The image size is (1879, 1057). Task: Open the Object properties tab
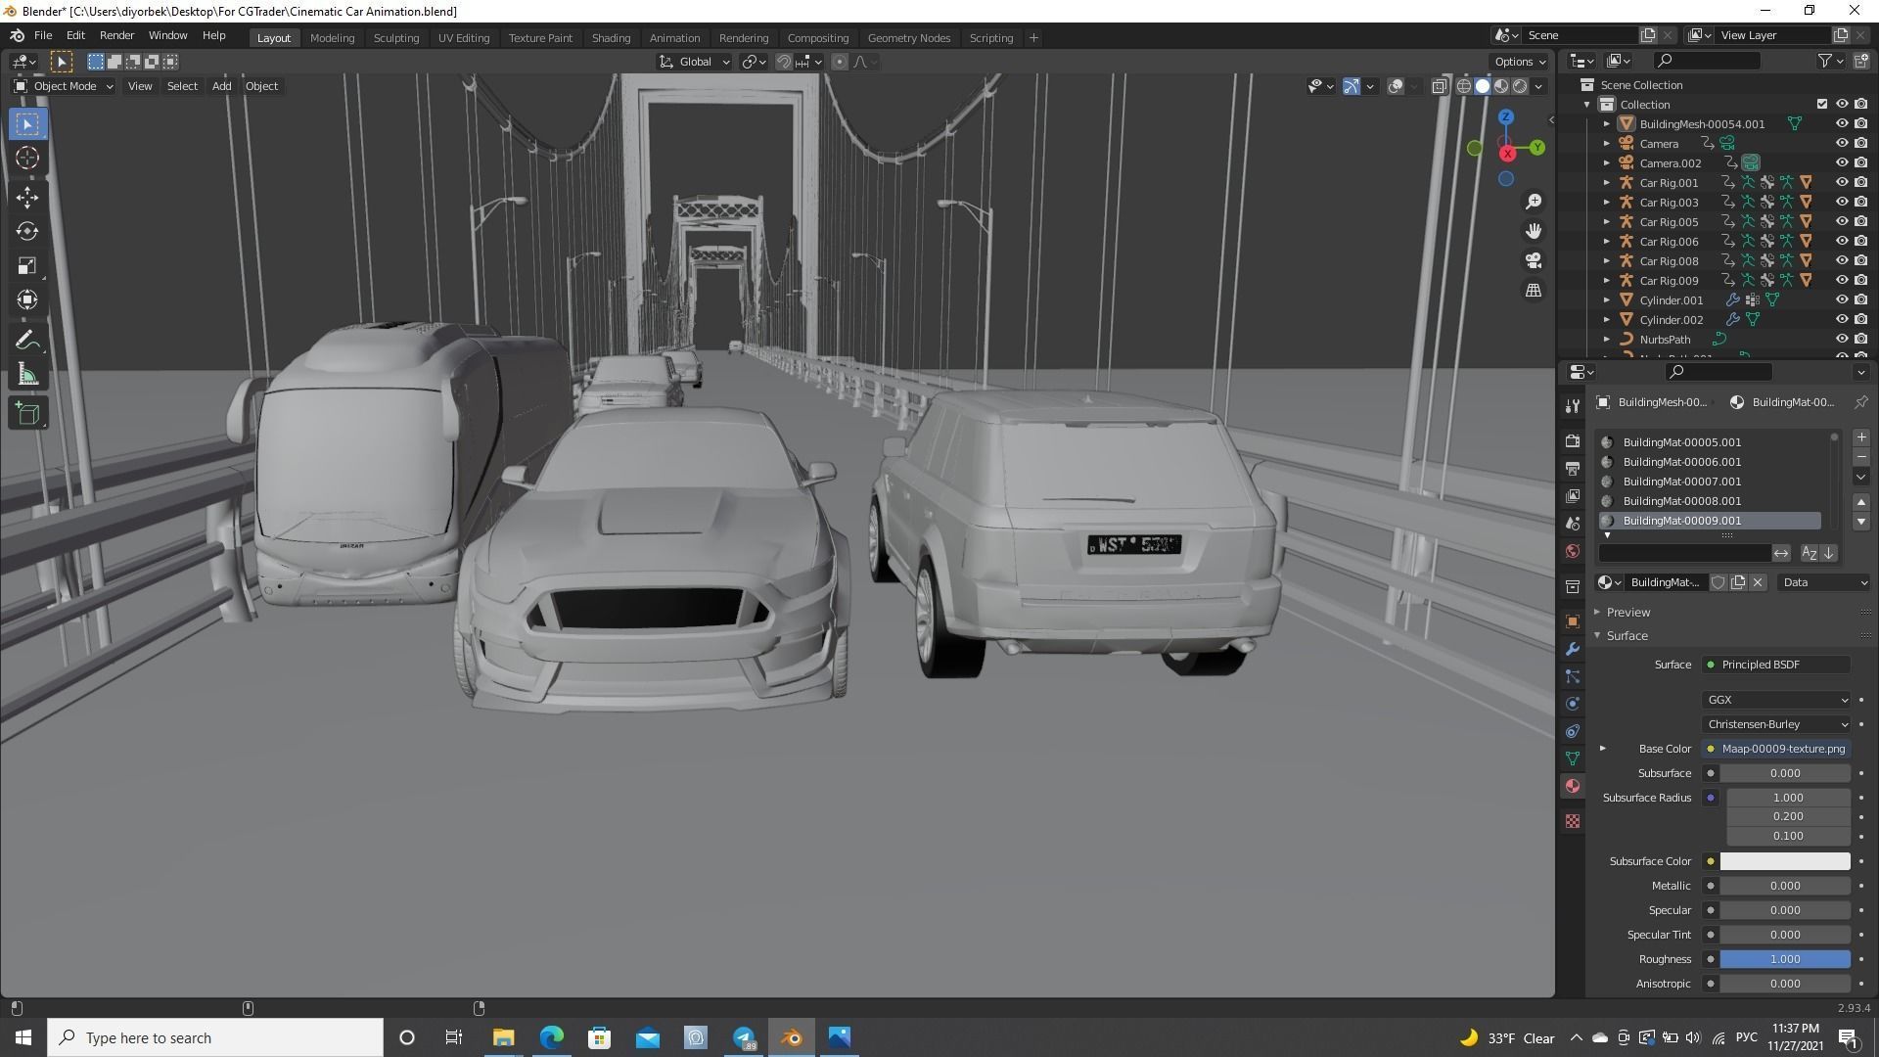click(1573, 621)
